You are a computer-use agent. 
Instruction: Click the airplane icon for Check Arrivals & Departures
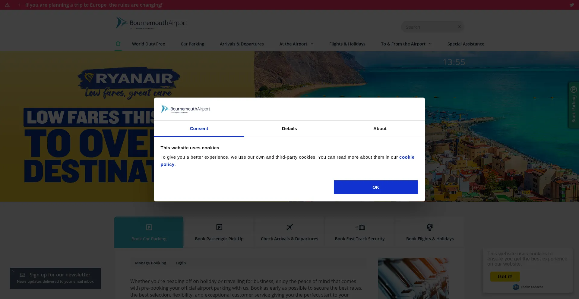click(289, 227)
